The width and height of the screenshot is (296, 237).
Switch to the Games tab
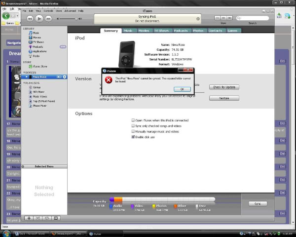pos(232,31)
